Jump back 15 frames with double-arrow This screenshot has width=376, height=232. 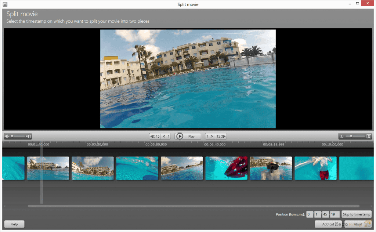[155, 136]
